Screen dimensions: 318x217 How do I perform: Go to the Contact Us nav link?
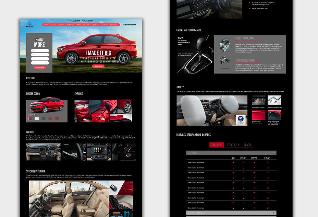tap(113, 25)
